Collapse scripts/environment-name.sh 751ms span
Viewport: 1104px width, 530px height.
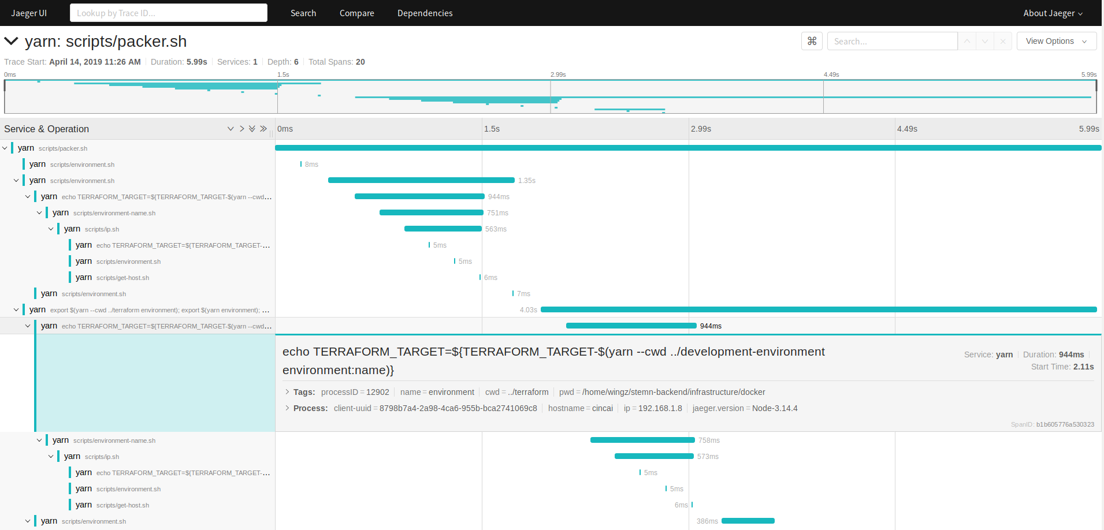[39, 213]
